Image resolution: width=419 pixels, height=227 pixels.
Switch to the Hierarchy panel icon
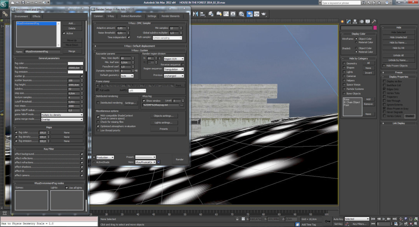point(355,21)
